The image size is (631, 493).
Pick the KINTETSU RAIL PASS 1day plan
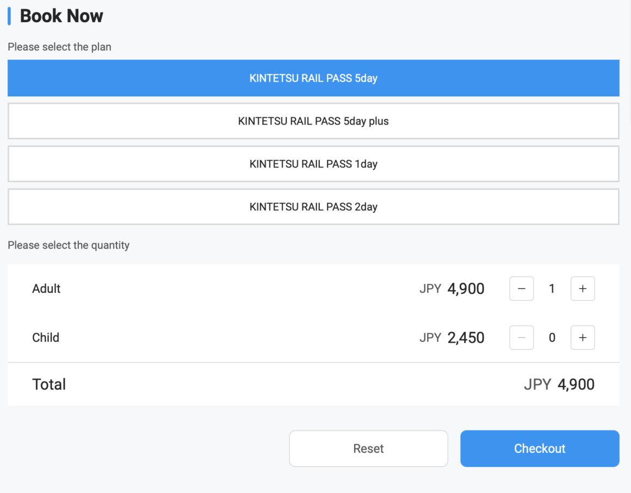(313, 164)
